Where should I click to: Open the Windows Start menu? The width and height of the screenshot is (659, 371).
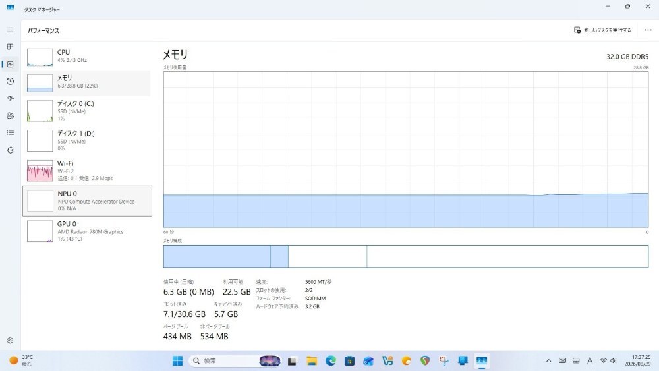pyautogui.click(x=177, y=360)
